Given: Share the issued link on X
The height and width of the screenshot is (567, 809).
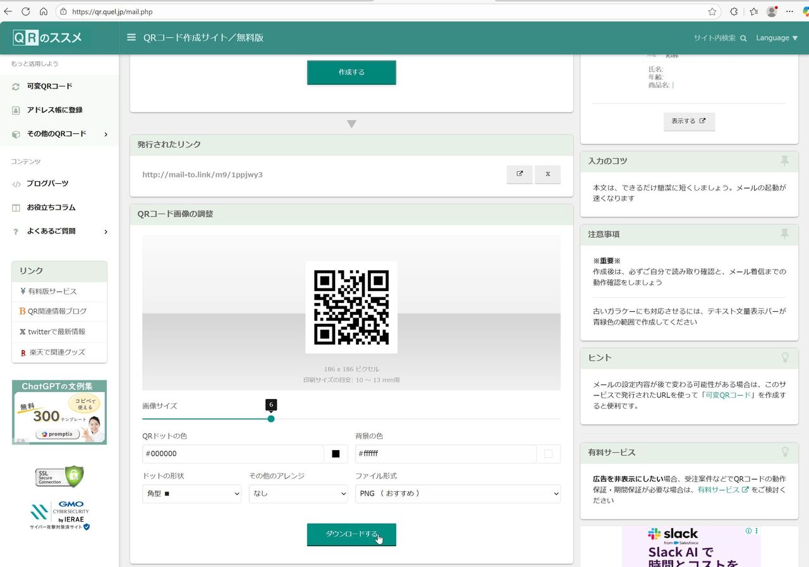Looking at the screenshot, I should 548,174.
